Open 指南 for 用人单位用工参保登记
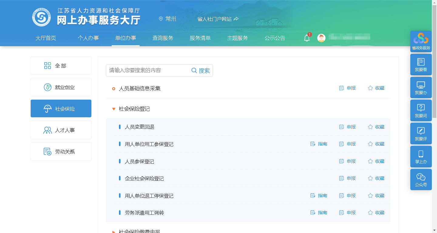The image size is (437, 233). coord(319,144)
